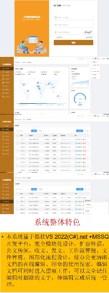Click the password field with the key icon
The width and height of the screenshot is (109, 293).
coord(73,25)
